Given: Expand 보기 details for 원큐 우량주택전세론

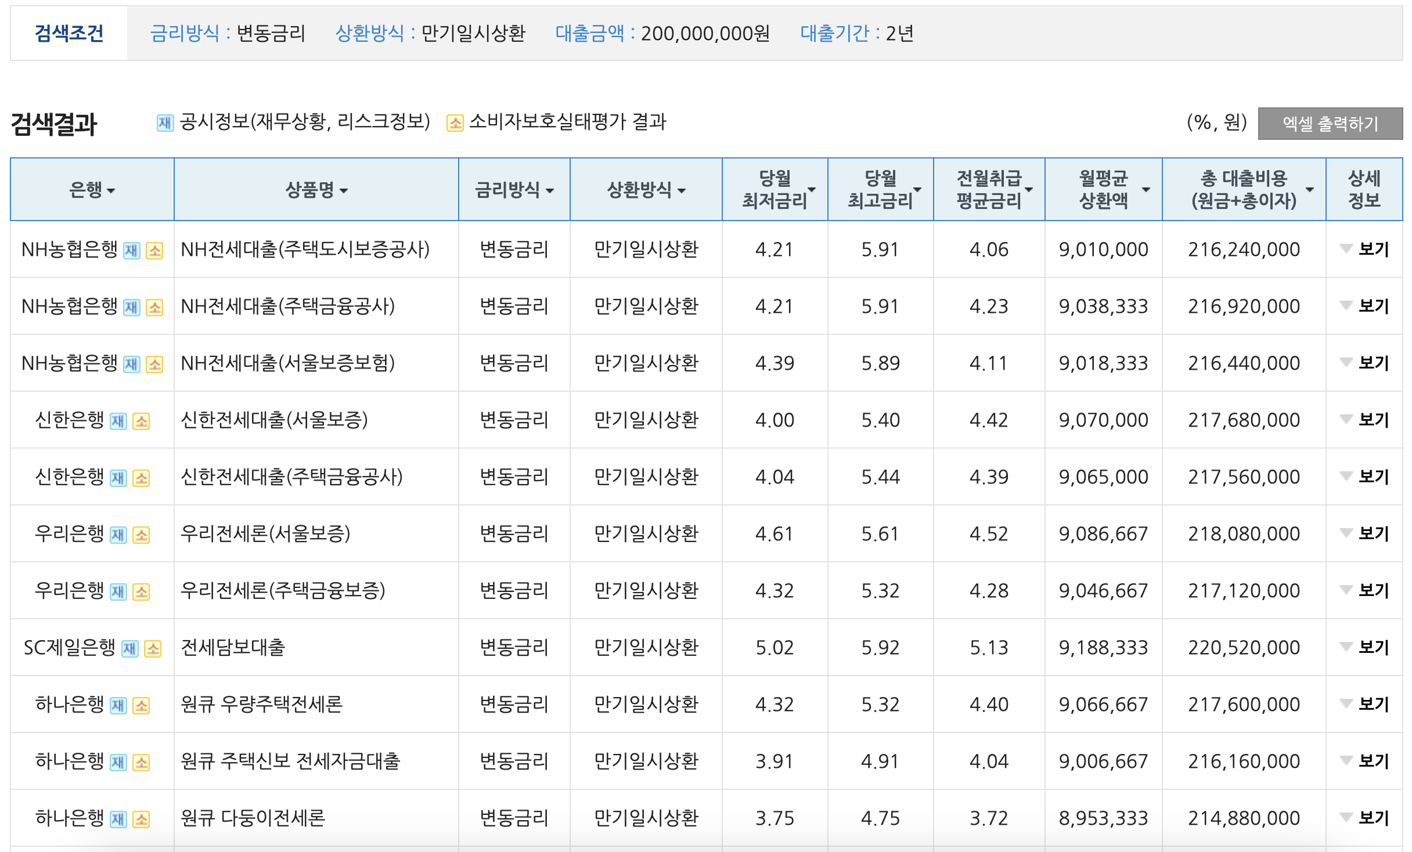Looking at the screenshot, I should 1364,705.
